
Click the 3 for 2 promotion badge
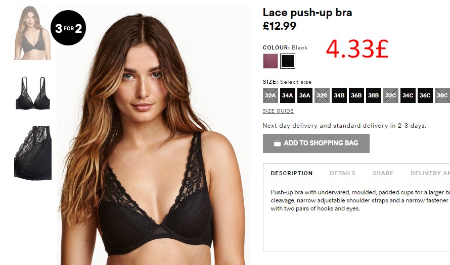pos(68,28)
